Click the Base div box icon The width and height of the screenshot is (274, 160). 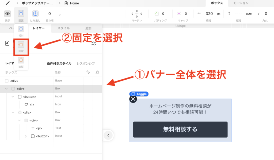coord(7,81)
